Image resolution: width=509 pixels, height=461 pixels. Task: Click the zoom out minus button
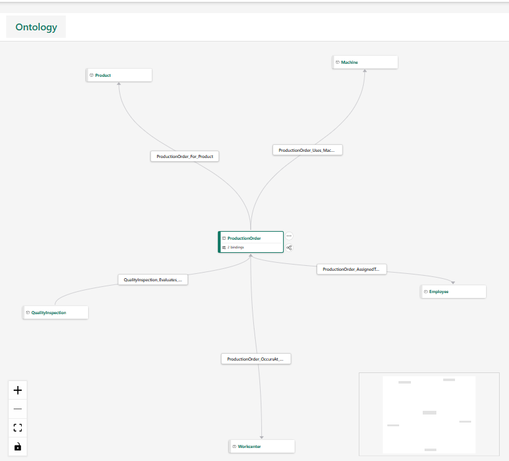tap(17, 409)
